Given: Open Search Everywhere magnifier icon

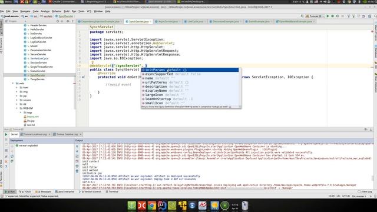Looking at the screenshot, I should 375,16.
